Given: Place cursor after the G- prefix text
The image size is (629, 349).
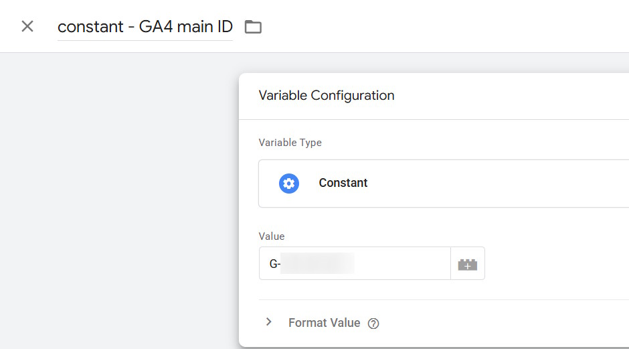Looking at the screenshot, I should [280, 264].
